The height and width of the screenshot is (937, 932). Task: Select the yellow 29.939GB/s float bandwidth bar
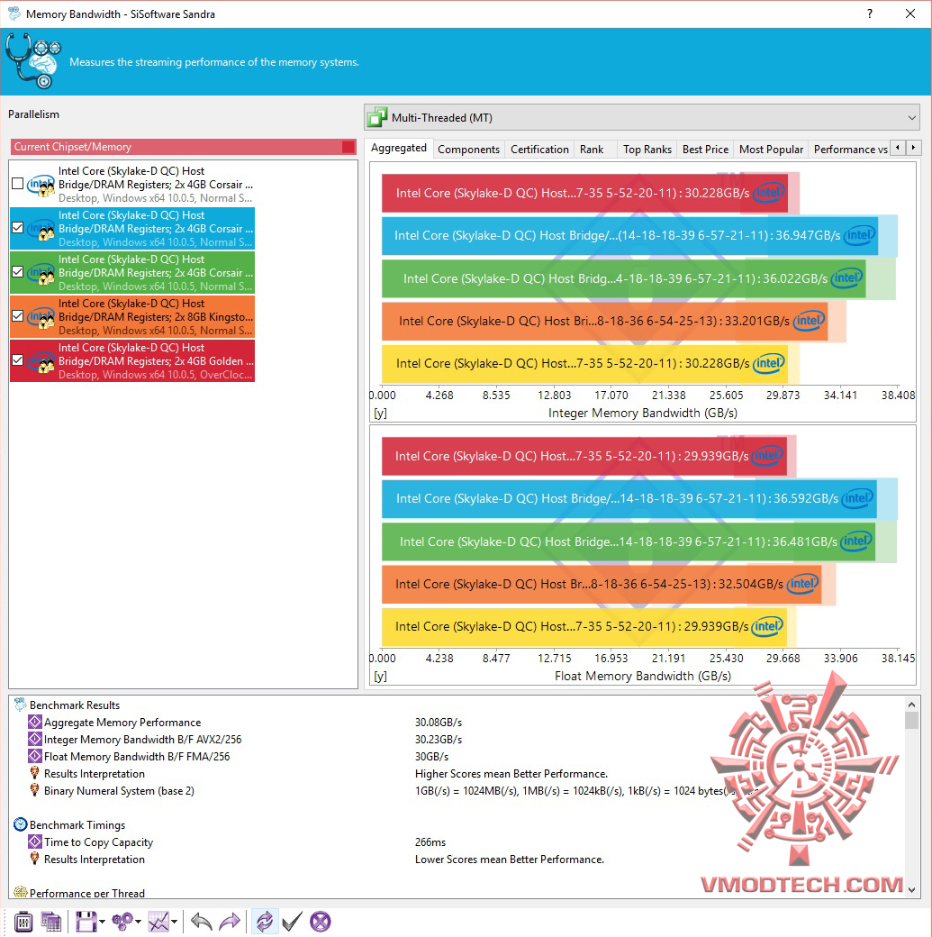pyautogui.click(x=584, y=626)
